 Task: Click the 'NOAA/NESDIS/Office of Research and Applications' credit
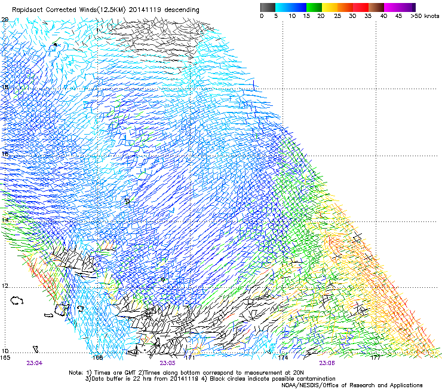pyautogui.click(x=352, y=385)
